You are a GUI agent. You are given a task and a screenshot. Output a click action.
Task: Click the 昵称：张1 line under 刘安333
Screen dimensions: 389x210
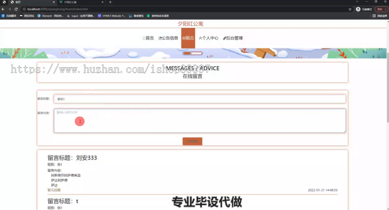pyautogui.click(x=55, y=164)
